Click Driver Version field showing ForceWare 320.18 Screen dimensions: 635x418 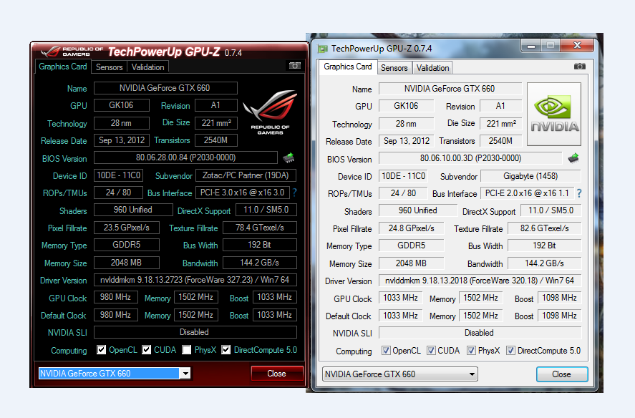(x=480, y=281)
